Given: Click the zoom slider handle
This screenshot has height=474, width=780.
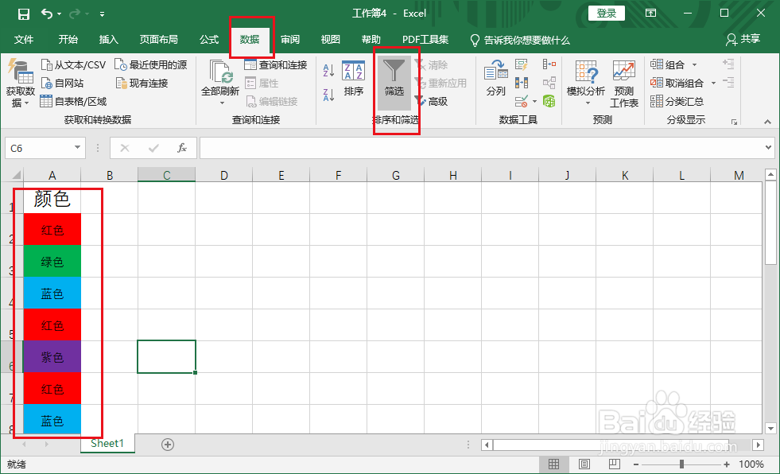Looking at the screenshot, I should [x=681, y=464].
